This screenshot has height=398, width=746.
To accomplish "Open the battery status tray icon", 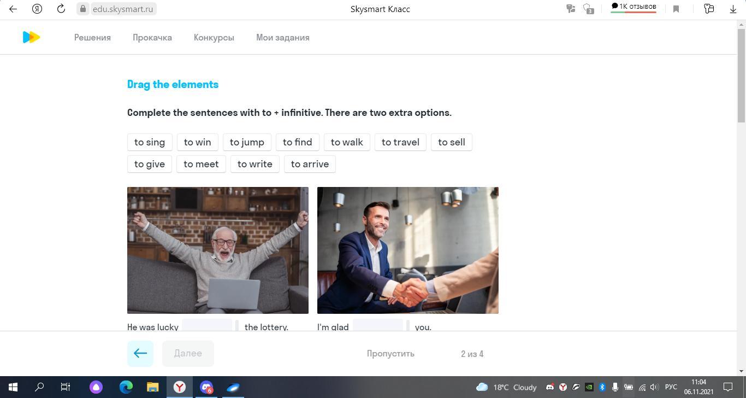I will [629, 387].
